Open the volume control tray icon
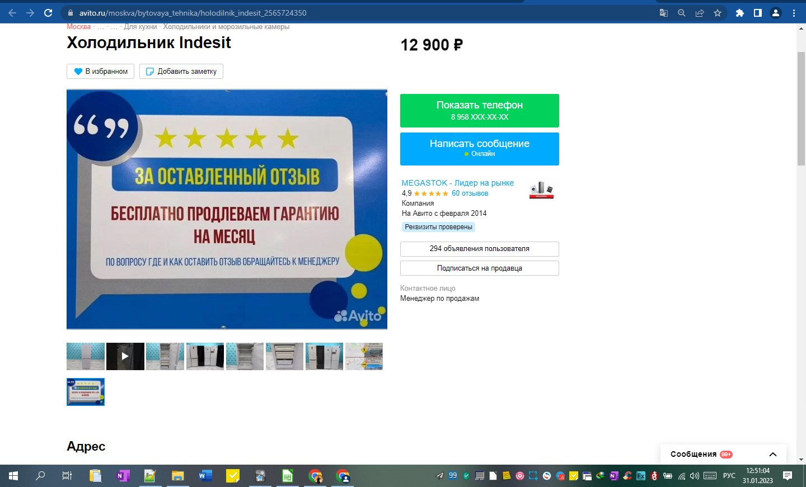Viewport: 806px width, 487px height. point(695,476)
